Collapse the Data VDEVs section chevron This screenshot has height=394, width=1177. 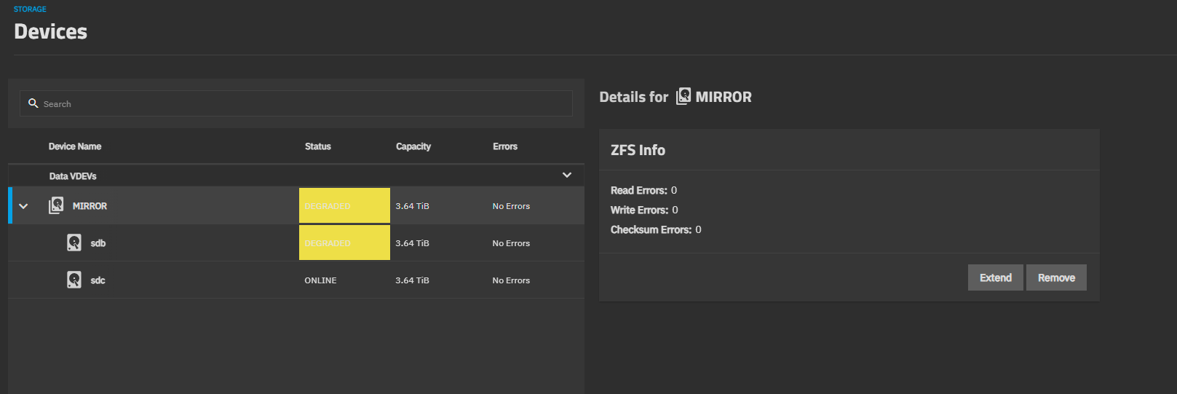point(567,176)
